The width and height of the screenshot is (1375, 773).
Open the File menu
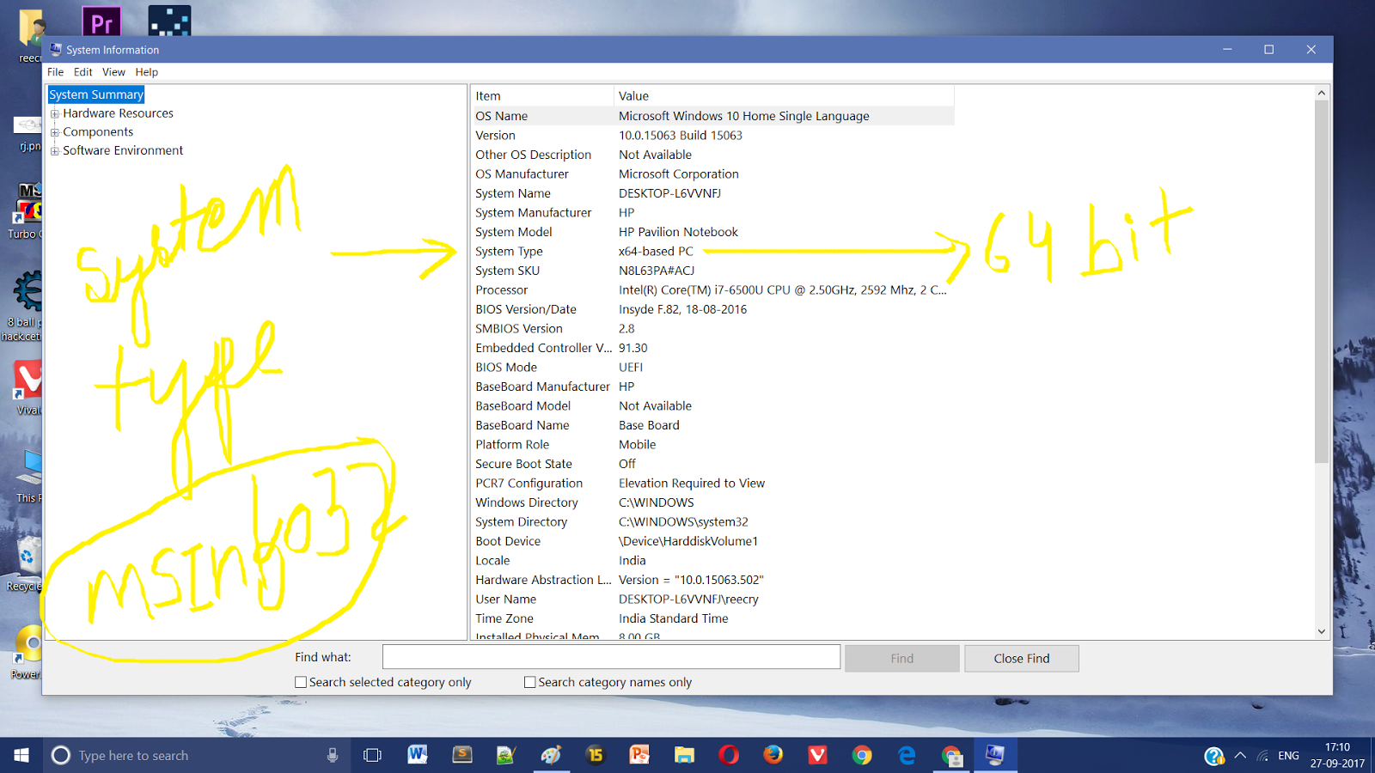(55, 72)
